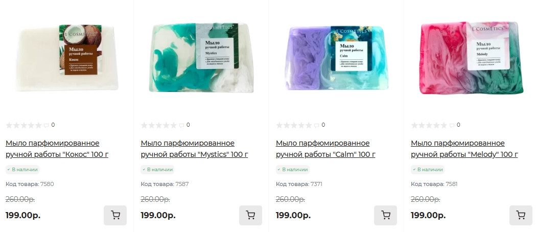Image resolution: width=536 pixels, height=232 pixels.
Task: Click "В наличии" badge under Calm soap
Action: tap(293, 170)
